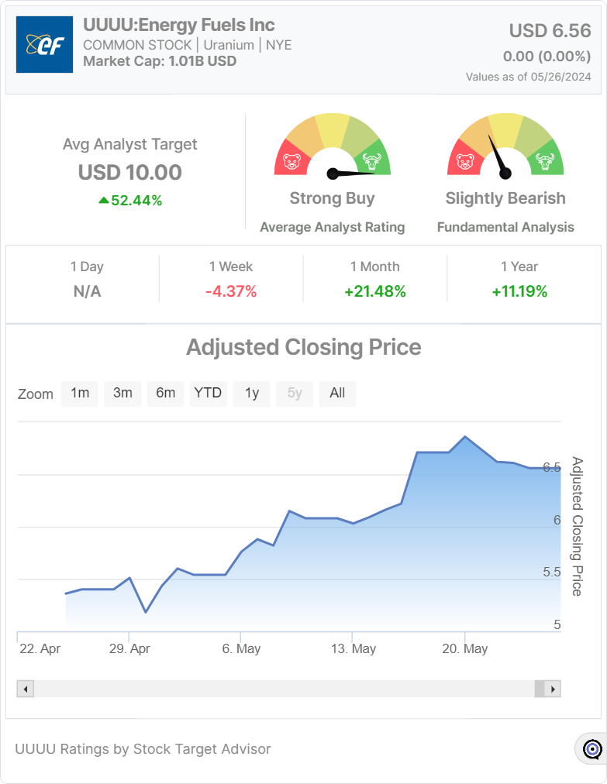Click the green up-arrow beside 52.44%
The image size is (607, 784).
tap(103, 201)
